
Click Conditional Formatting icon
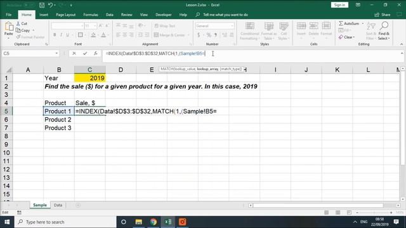click(x=249, y=26)
